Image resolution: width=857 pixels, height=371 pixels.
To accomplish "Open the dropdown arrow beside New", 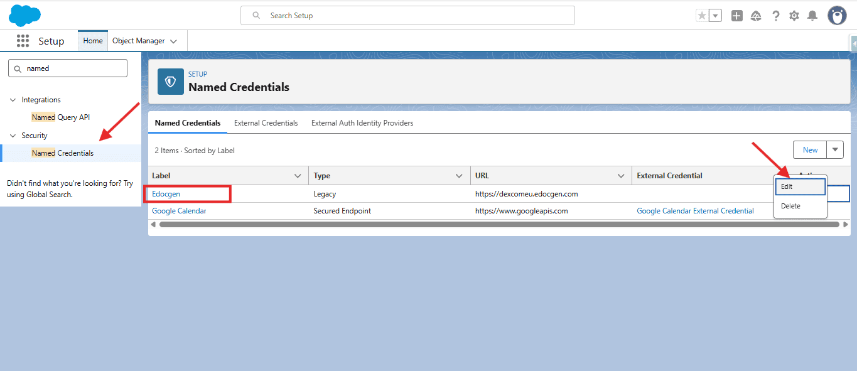I will [x=835, y=149].
